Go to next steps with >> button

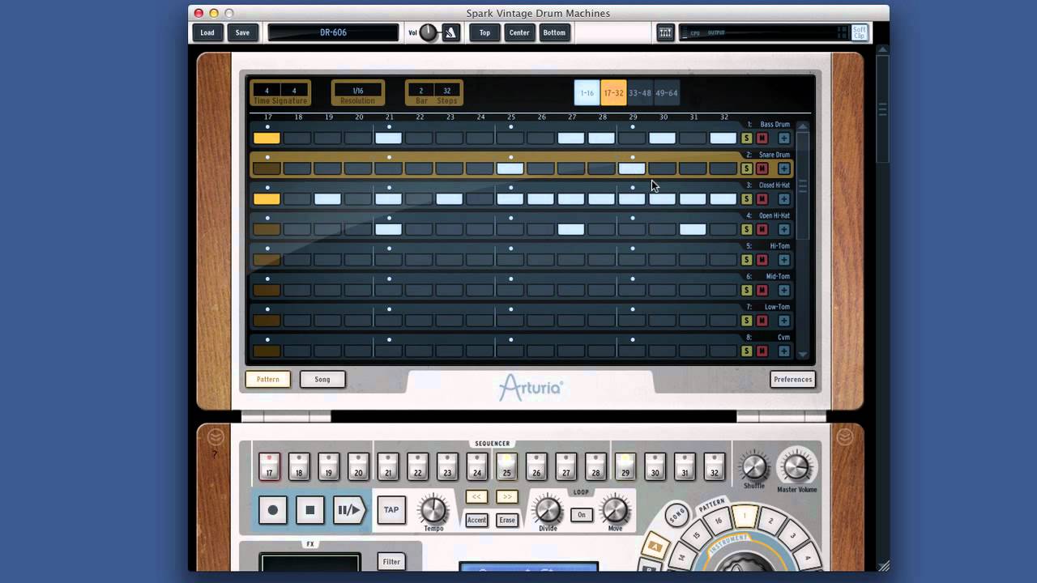[x=507, y=496]
